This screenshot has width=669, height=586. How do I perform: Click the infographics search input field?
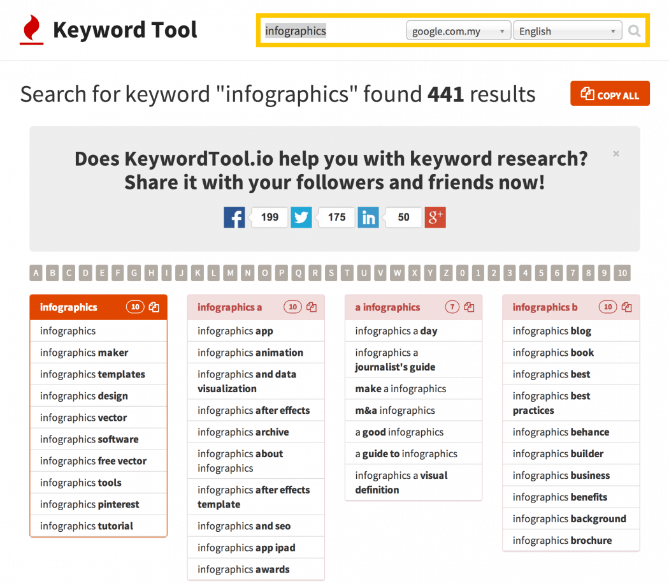pos(333,31)
